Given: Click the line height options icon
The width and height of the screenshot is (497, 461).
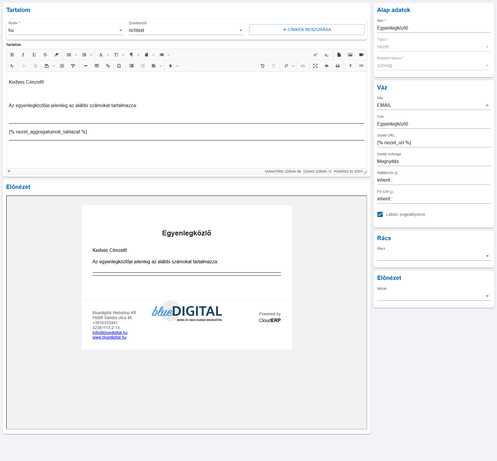Looking at the screenshot, I should (162, 55).
